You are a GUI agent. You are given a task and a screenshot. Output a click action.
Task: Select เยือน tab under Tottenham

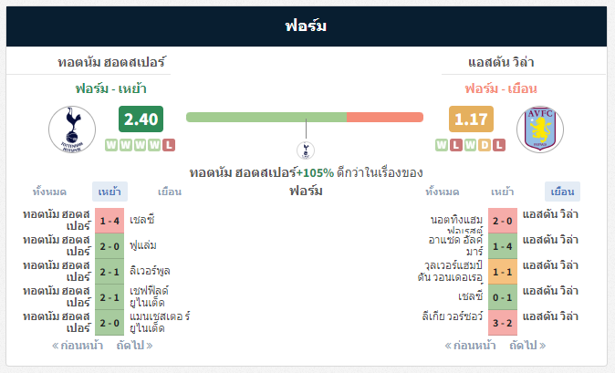[170, 192]
